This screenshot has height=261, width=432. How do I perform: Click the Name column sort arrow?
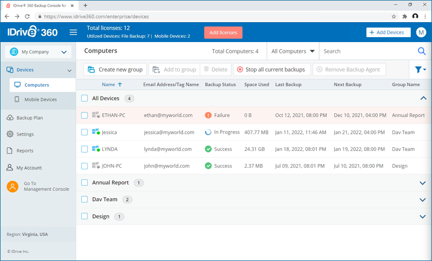click(120, 85)
